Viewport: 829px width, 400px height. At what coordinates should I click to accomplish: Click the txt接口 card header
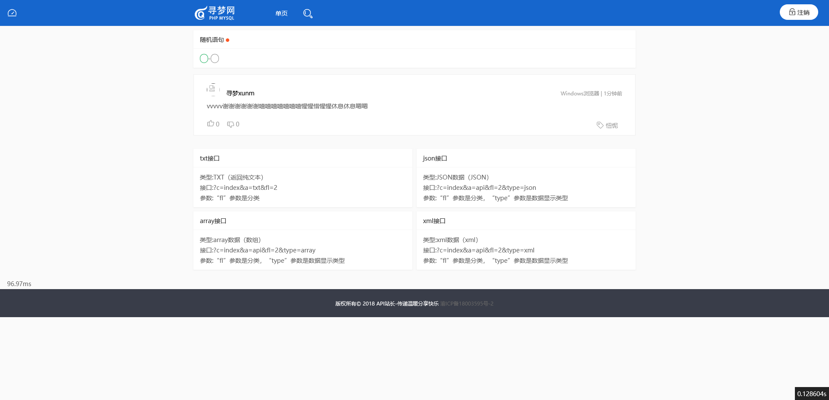(x=209, y=158)
